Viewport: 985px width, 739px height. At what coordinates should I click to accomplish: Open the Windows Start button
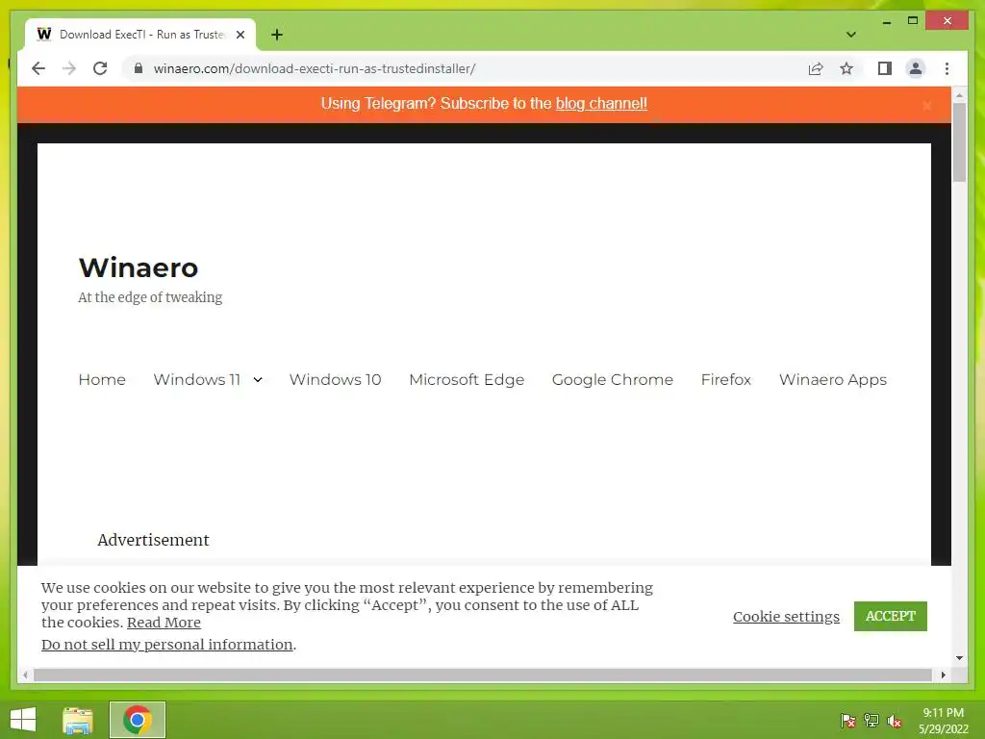pos(23,720)
